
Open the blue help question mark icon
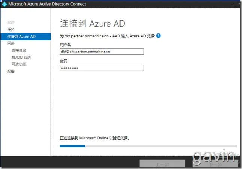tap(158, 36)
